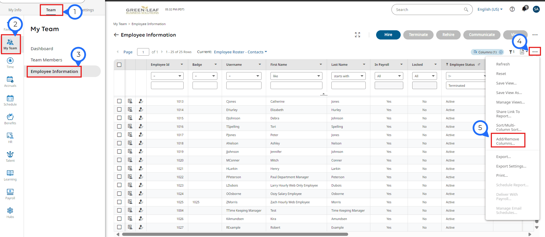This screenshot has width=545, height=237.
Task: Select the checkbox for employee 1021
Action: [x=119, y=168]
